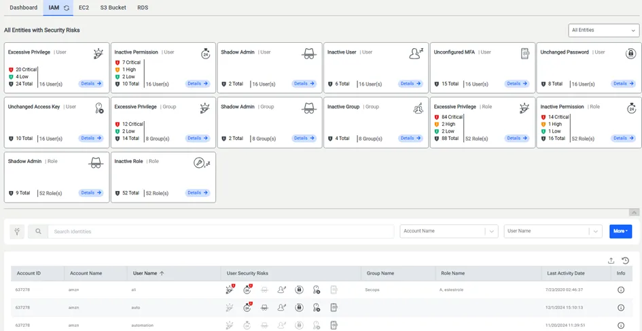Switch to the EC2 tab
This screenshot has height=331, width=642.
point(84,7)
